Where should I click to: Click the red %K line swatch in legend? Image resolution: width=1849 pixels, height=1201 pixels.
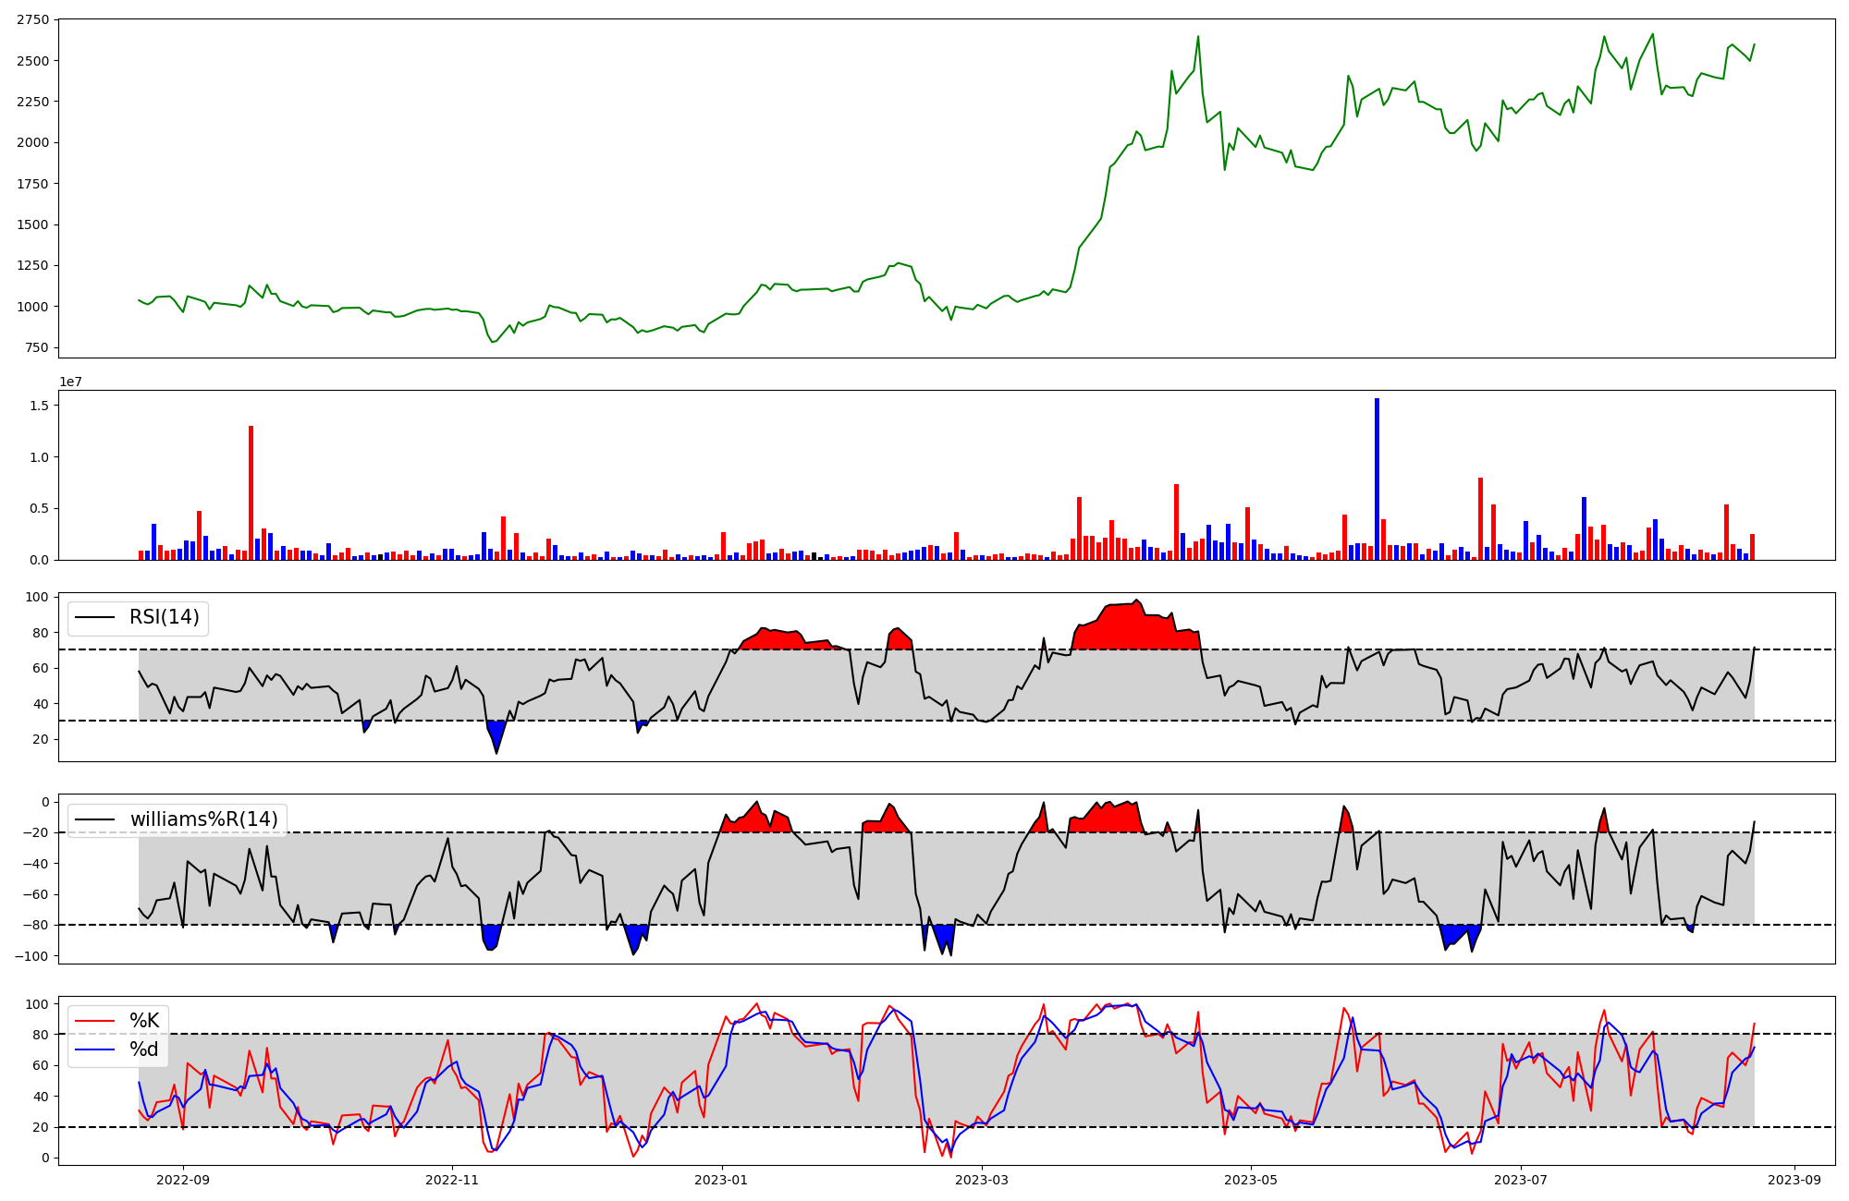coord(94,1021)
